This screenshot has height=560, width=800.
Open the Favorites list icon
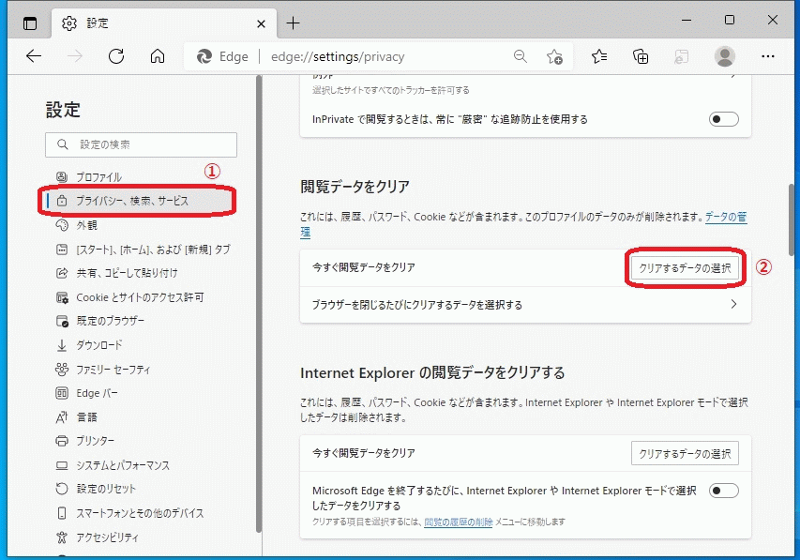pyautogui.click(x=599, y=56)
